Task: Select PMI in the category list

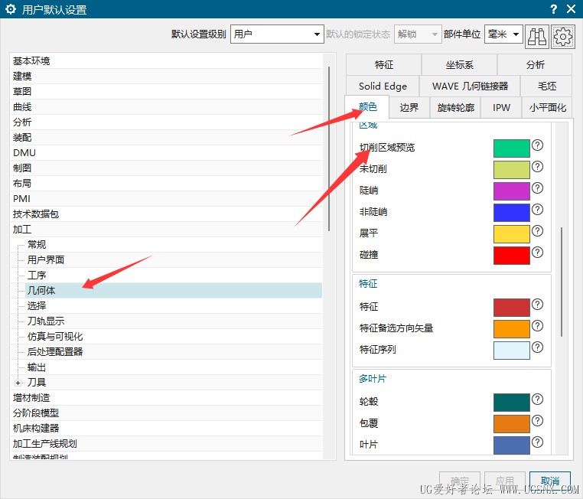Action: pos(166,198)
